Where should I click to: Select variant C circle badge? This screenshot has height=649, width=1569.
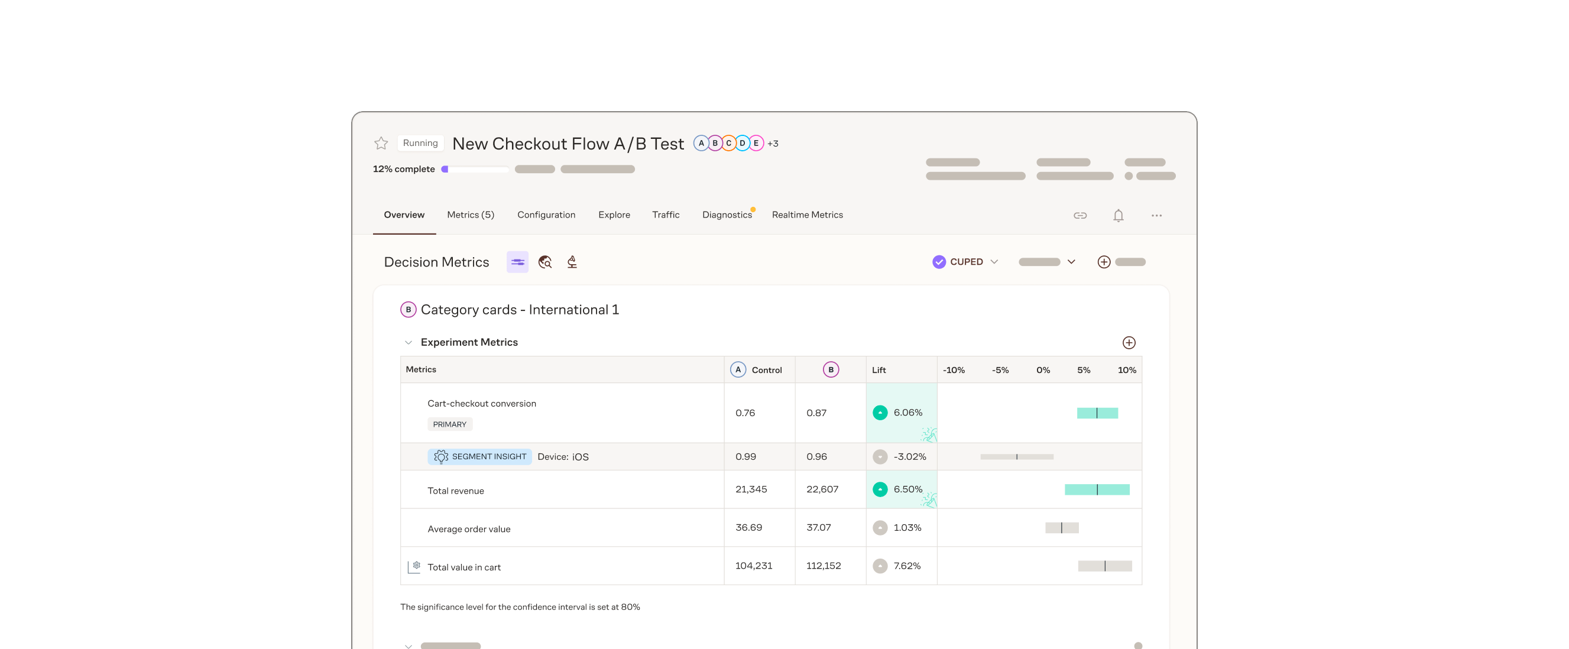pos(728,143)
